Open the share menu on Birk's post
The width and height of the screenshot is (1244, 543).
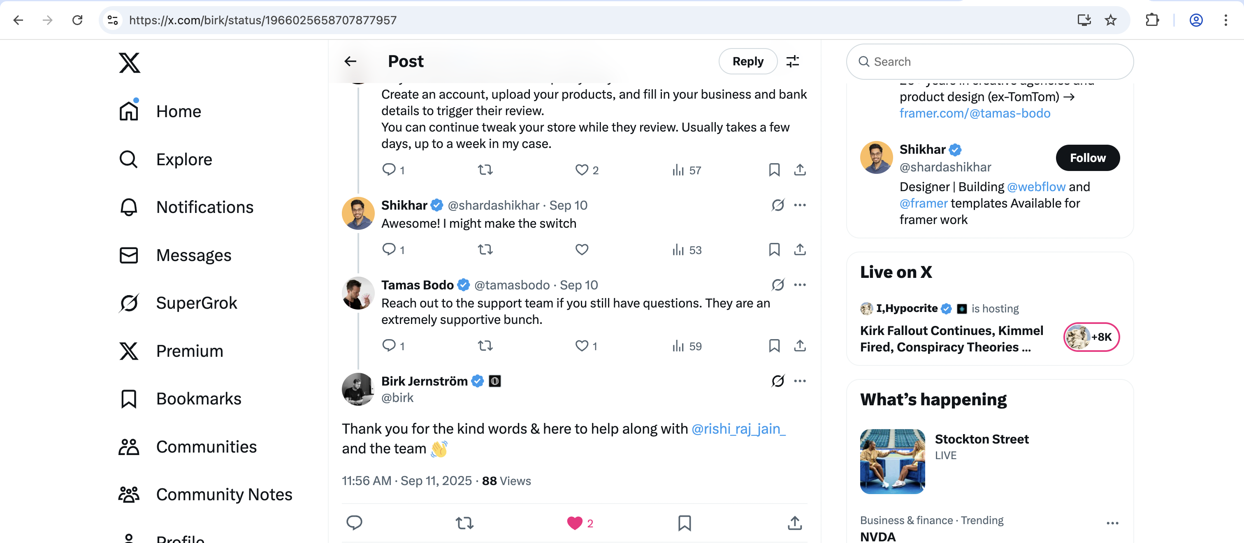(795, 523)
